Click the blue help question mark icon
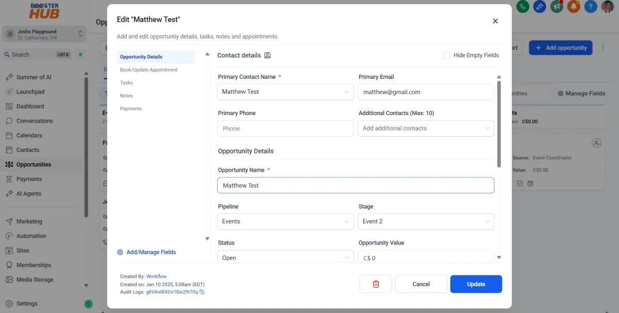 pyautogui.click(x=591, y=7)
